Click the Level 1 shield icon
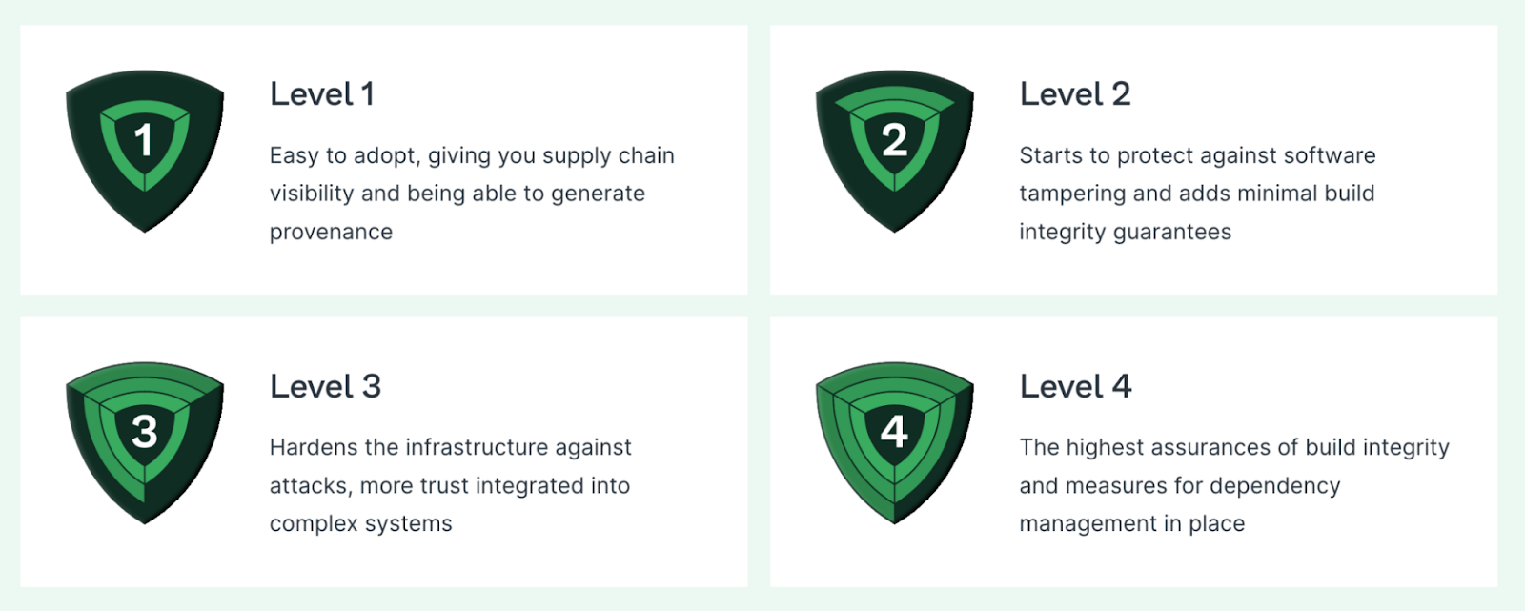Image resolution: width=1525 pixels, height=612 pixels. (x=145, y=149)
